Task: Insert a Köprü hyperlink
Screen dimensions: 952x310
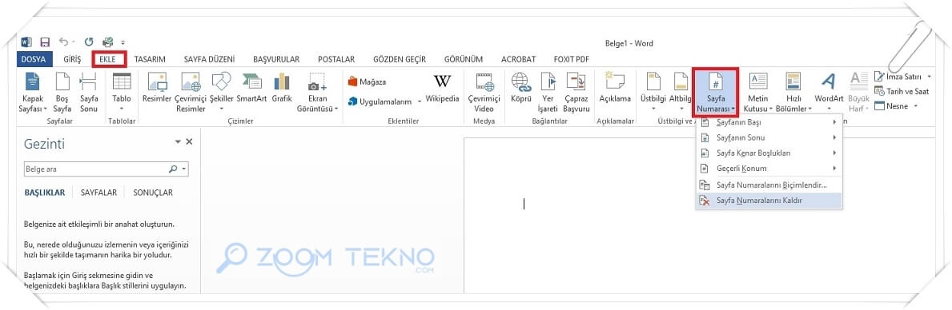Action: 521,88
